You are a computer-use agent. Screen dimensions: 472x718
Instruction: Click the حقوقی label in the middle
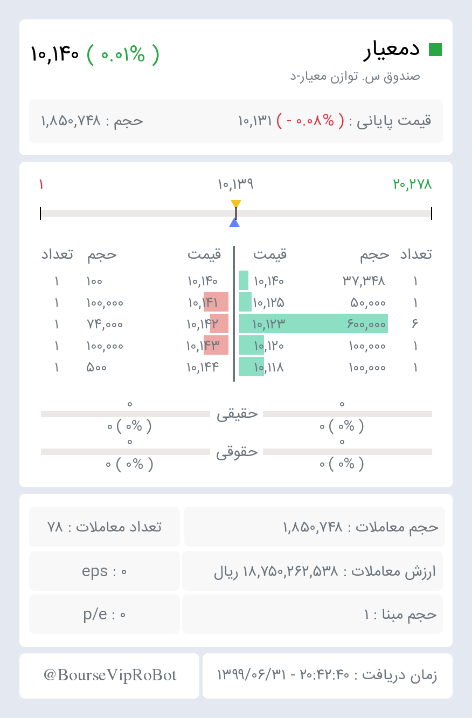[x=237, y=452]
